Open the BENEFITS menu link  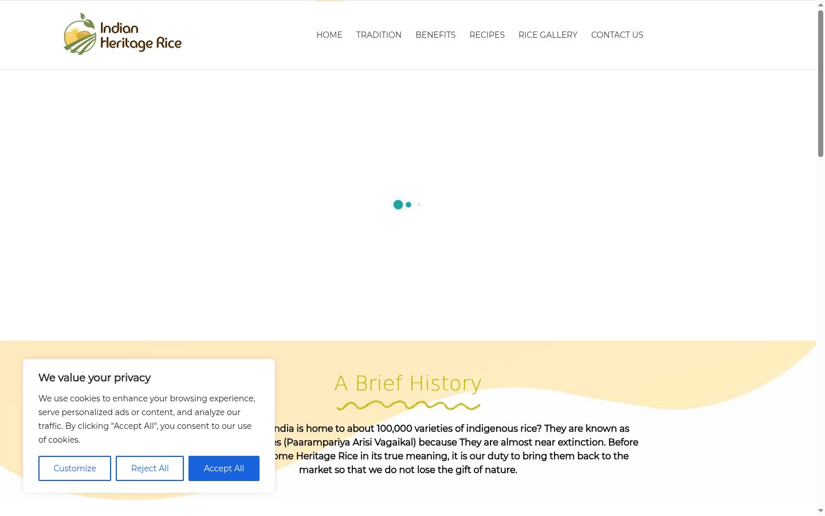(435, 35)
